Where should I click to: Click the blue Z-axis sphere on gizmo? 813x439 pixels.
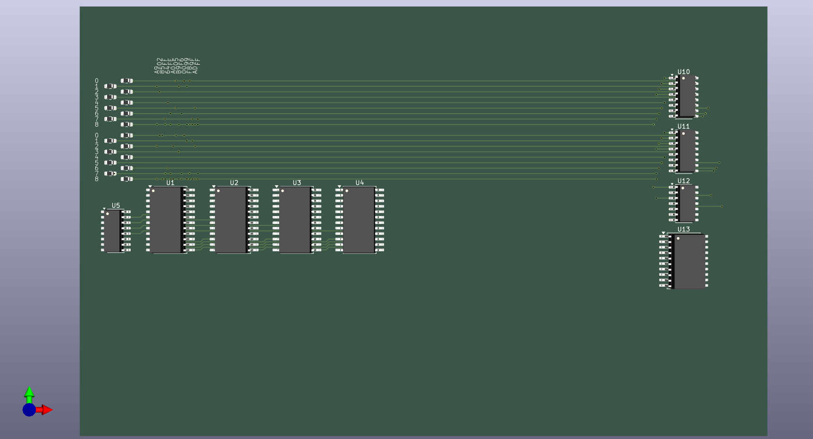click(x=29, y=410)
